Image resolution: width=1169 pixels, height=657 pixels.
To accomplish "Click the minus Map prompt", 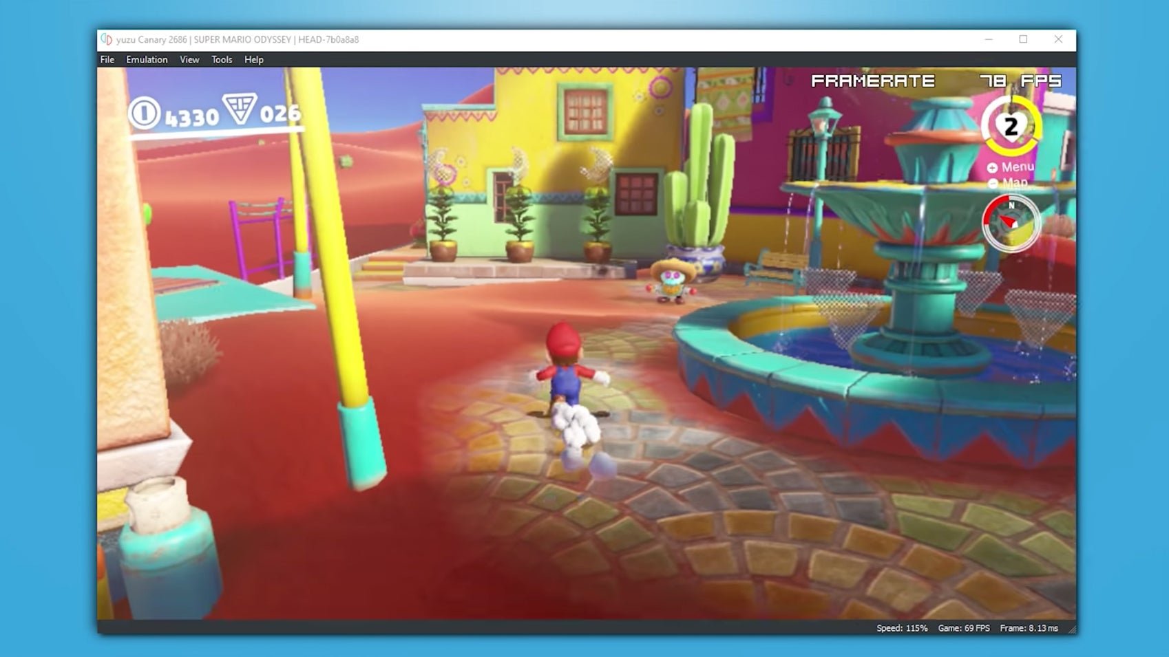I will [x=1009, y=183].
